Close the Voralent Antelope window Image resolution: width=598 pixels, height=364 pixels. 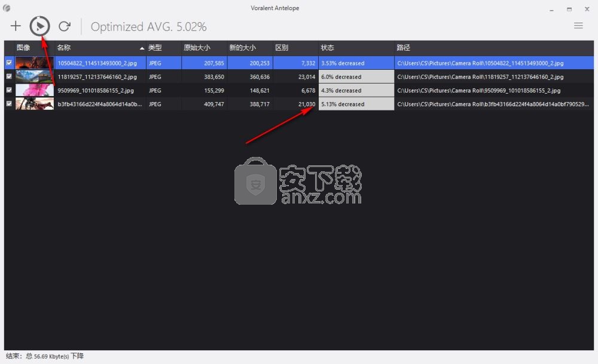tap(587, 9)
